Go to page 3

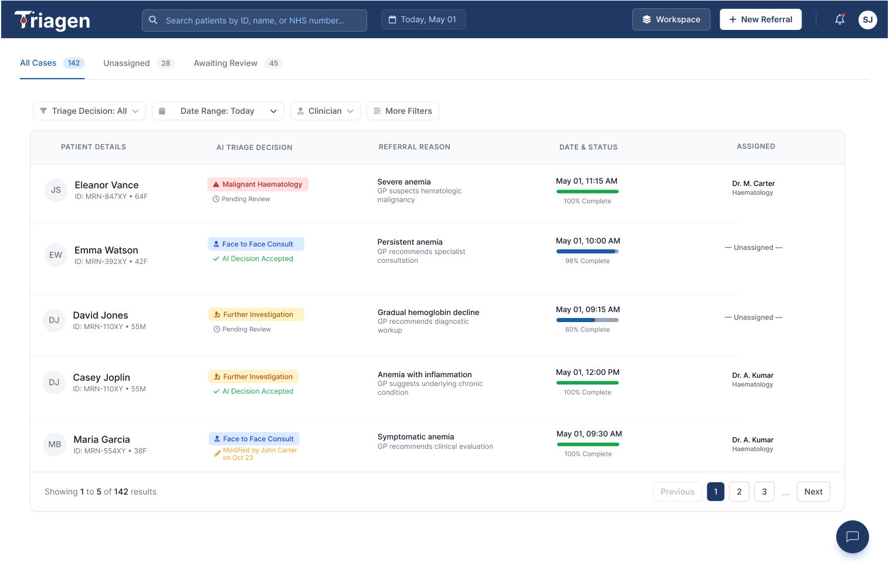point(764,492)
